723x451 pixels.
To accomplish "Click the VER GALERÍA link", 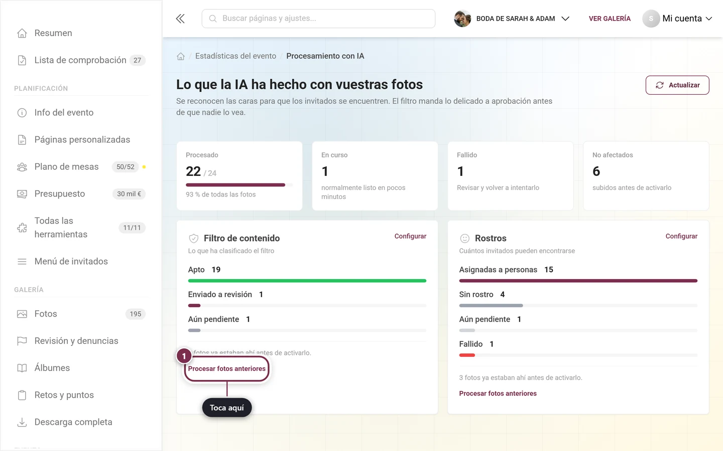I will 610,19.
